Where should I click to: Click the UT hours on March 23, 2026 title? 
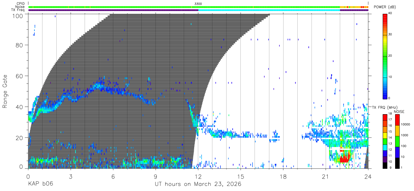[198, 184]
